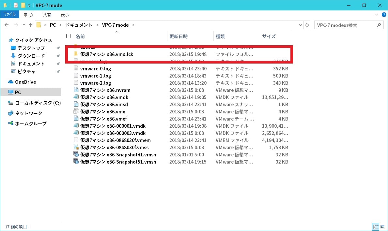Go up one folder level
The image size is (388, 231).
(x=30, y=25)
